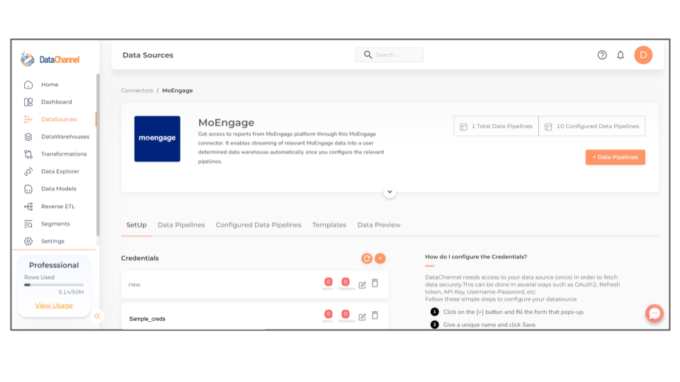Viewport: 680px width, 382px height.
Task: Switch to the Data Pipelines tab
Action: click(x=181, y=225)
